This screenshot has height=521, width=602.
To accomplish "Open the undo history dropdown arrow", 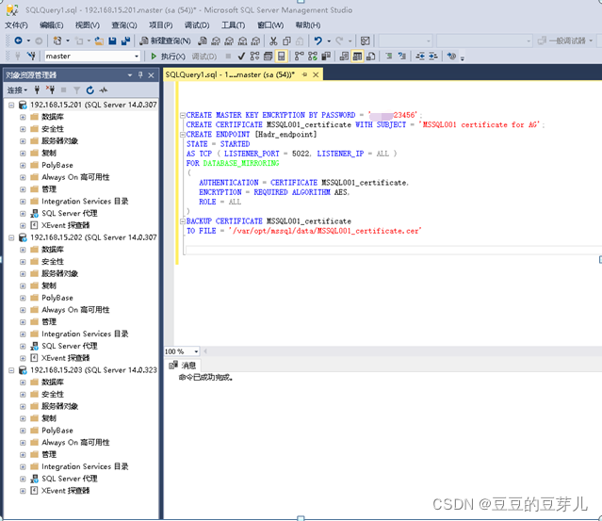I will pos(329,41).
